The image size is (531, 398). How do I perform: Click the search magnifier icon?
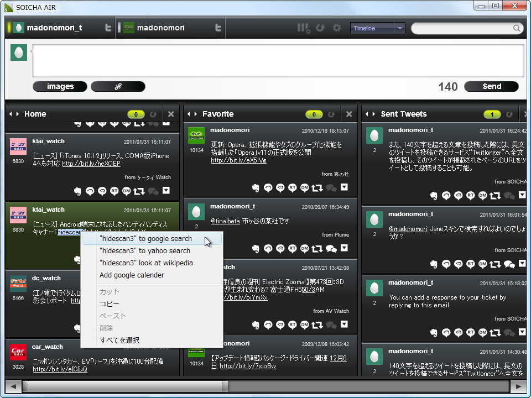coord(517,28)
